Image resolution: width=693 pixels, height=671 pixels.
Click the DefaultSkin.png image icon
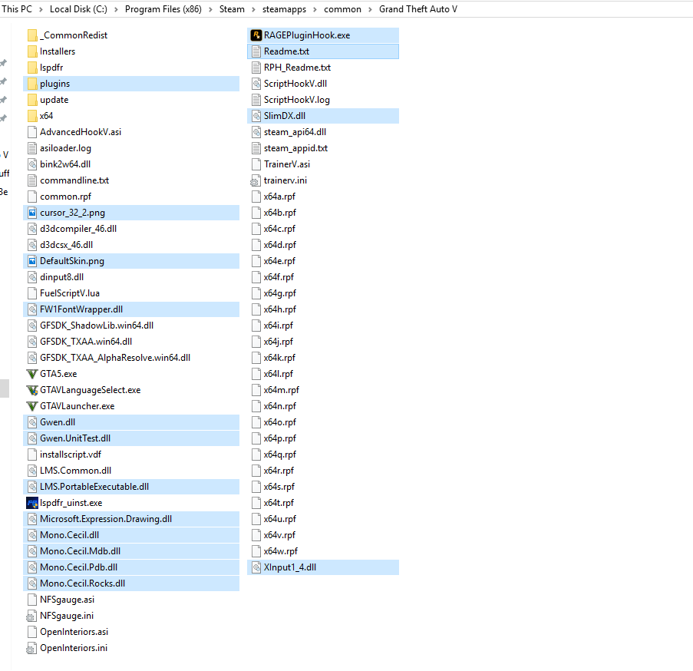click(31, 261)
